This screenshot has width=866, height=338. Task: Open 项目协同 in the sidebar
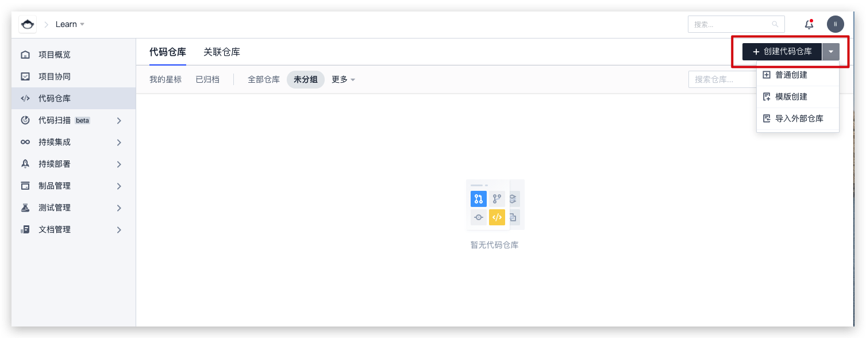[74, 76]
